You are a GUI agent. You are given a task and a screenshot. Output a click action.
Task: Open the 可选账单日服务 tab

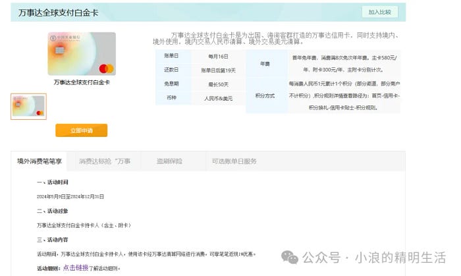[234, 161]
